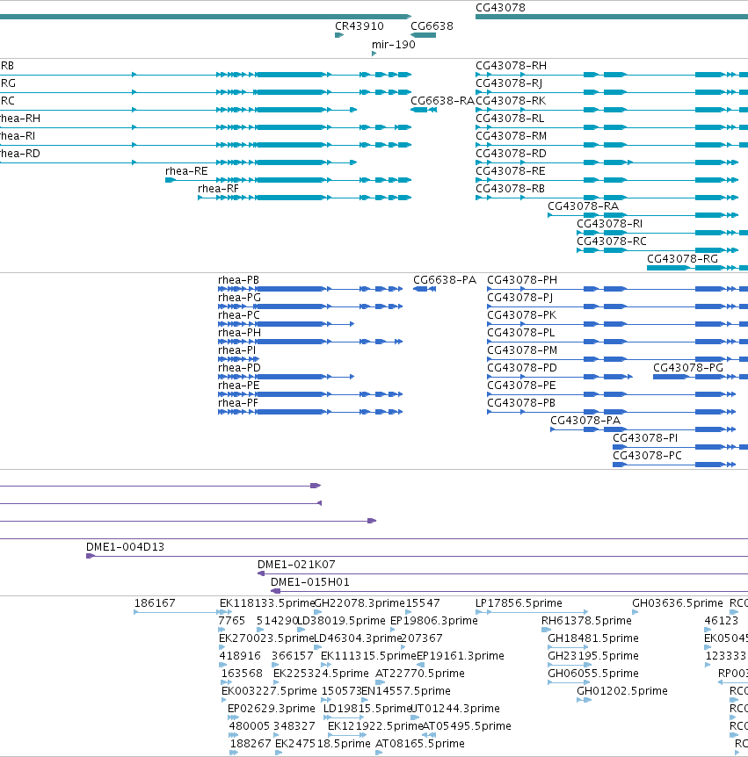748x757 pixels.
Task: Select the CG43078-PJ protein label
Action: pos(520,298)
